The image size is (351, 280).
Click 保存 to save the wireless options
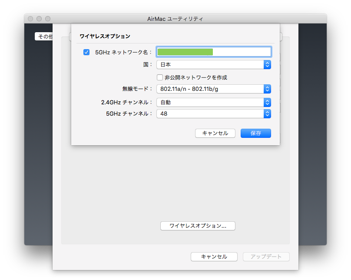[x=255, y=133]
